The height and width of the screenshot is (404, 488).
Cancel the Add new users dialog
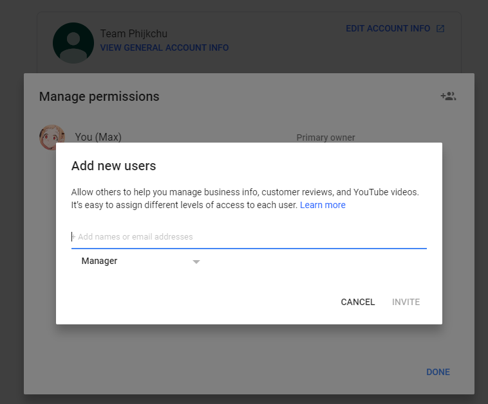coord(357,302)
